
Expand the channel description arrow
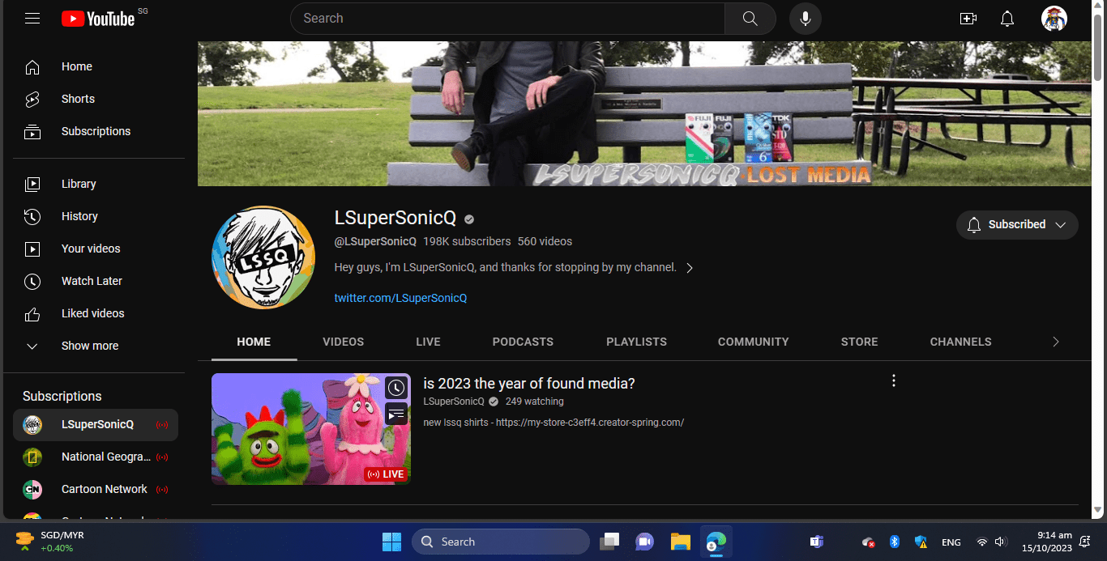690,268
